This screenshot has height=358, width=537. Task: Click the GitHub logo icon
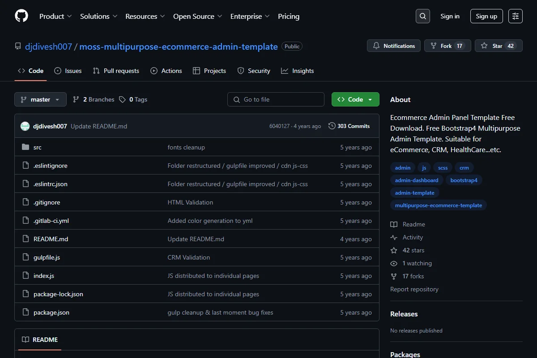click(x=21, y=16)
